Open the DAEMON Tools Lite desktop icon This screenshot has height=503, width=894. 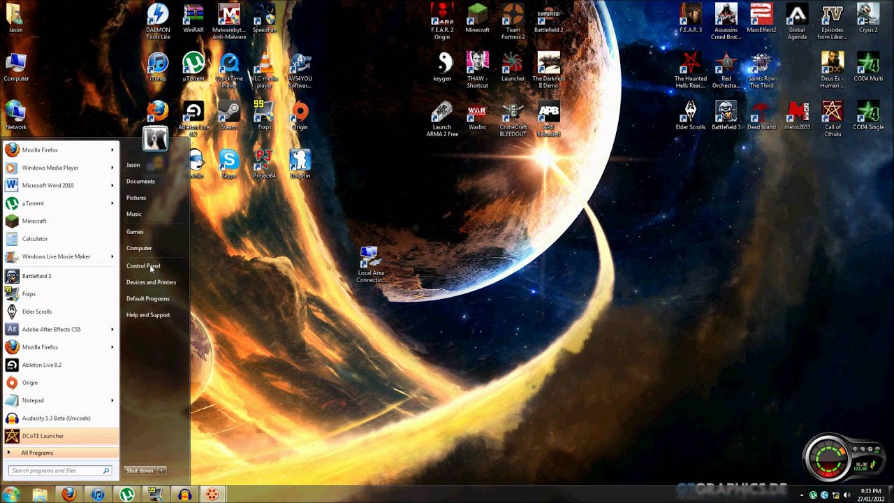pyautogui.click(x=158, y=22)
